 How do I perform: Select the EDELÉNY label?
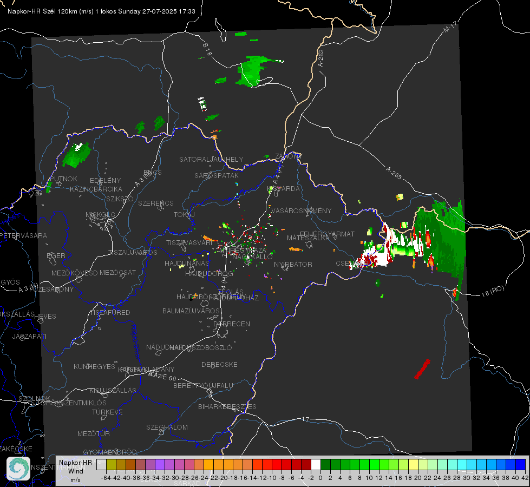tap(105, 181)
